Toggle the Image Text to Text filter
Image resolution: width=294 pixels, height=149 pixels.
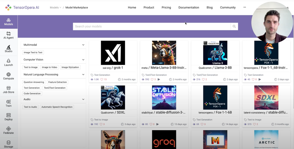(x=33, y=53)
